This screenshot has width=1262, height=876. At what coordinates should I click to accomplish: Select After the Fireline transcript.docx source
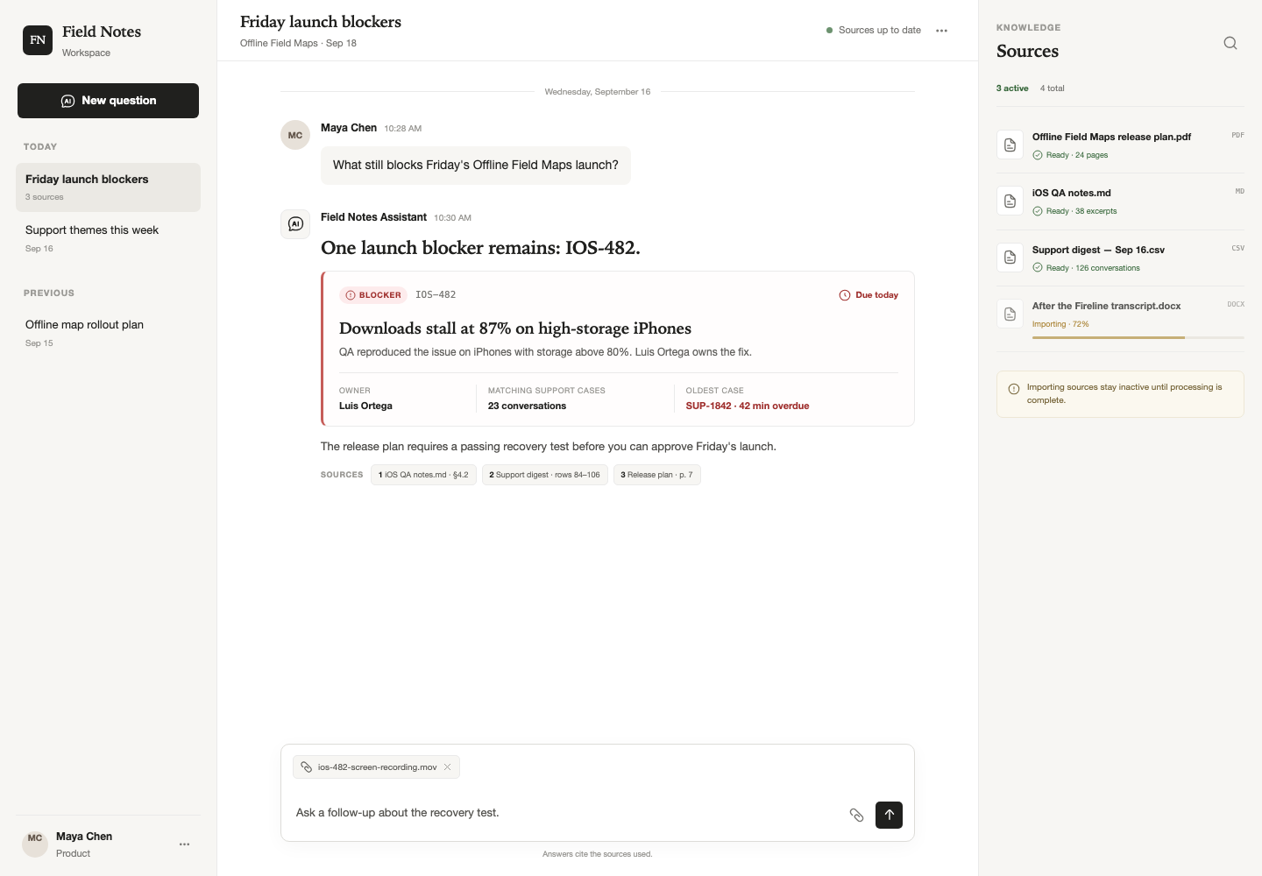pyautogui.click(x=1120, y=318)
